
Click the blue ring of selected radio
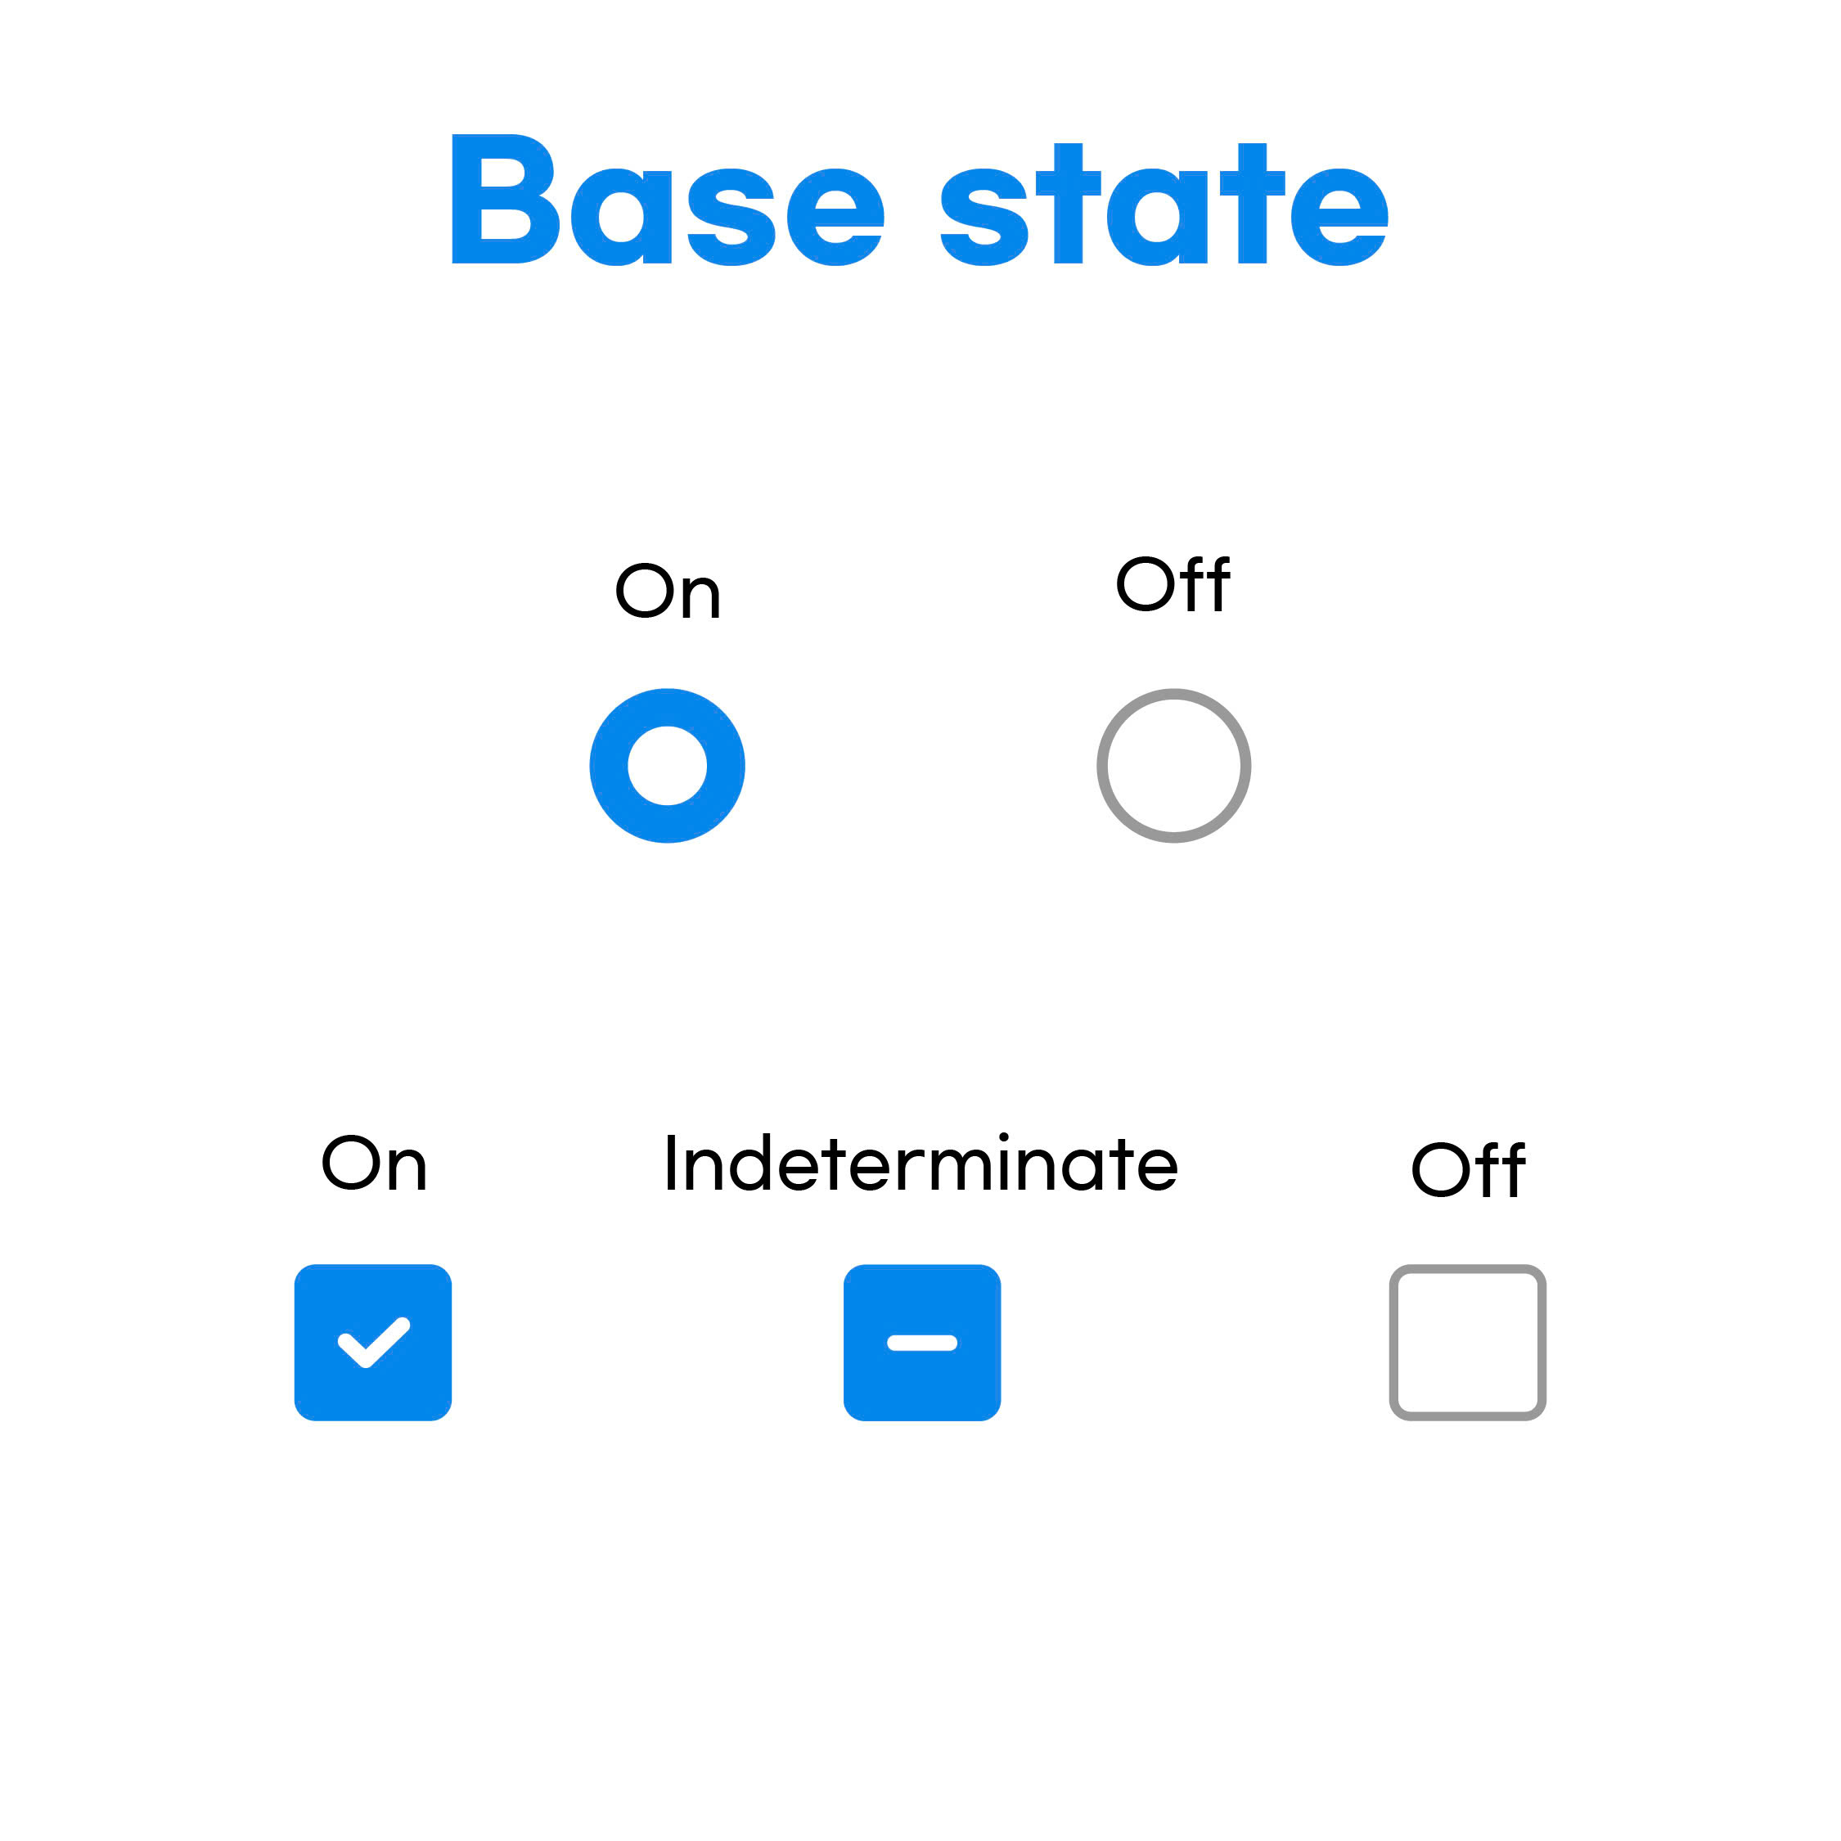(608, 765)
